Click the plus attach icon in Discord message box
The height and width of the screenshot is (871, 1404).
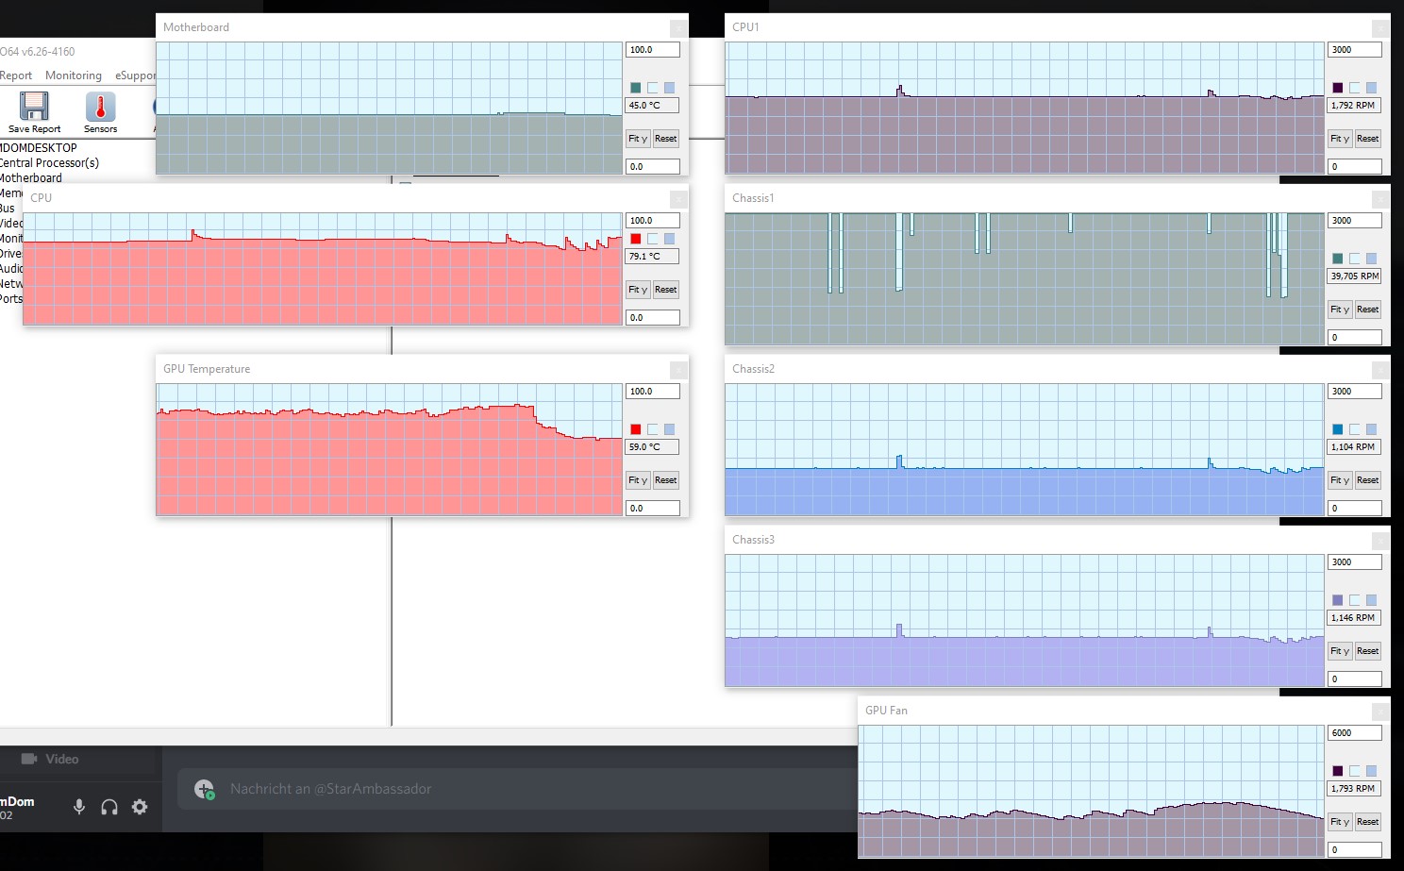click(x=205, y=789)
